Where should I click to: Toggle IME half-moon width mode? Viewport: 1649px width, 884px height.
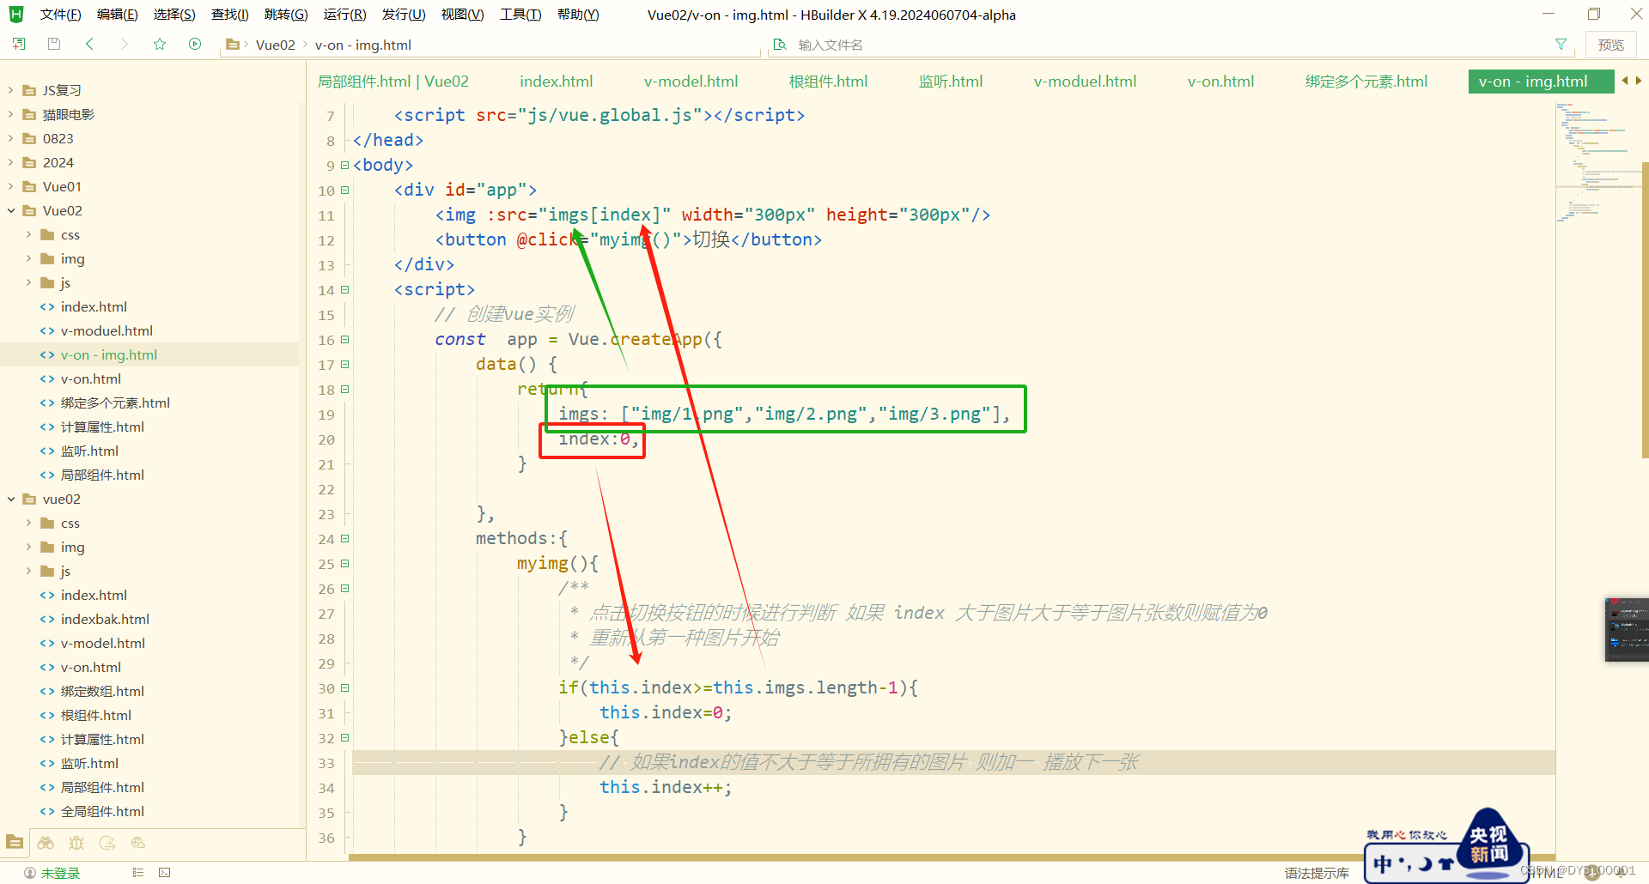(1426, 863)
